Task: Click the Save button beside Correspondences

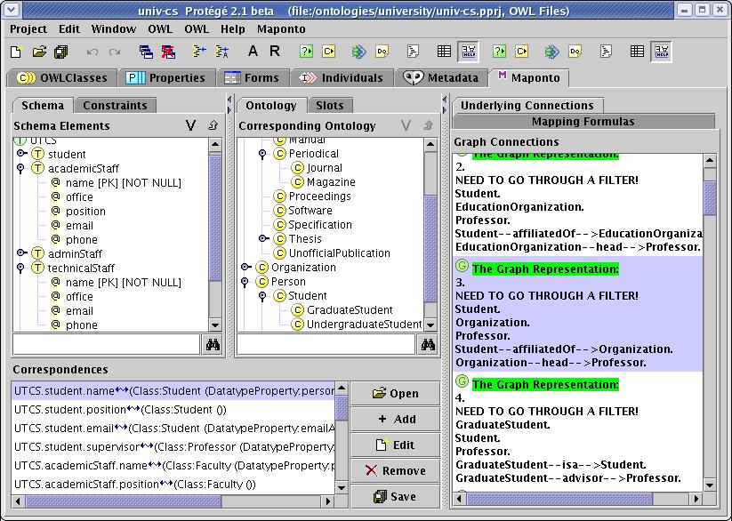Action: coord(395,496)
